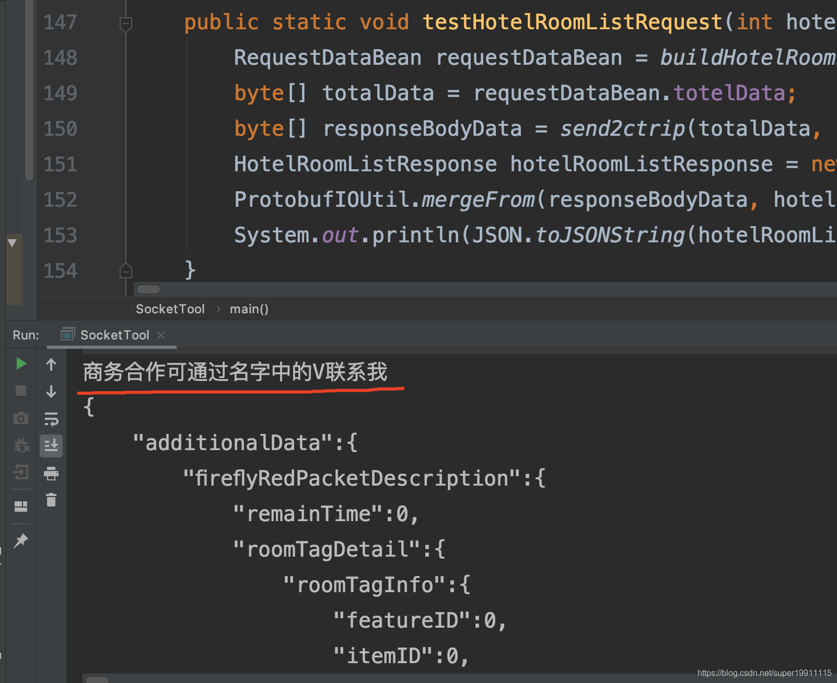Click RequestDataBean type on line 148
Screen dimensions: 837x683
328,58
